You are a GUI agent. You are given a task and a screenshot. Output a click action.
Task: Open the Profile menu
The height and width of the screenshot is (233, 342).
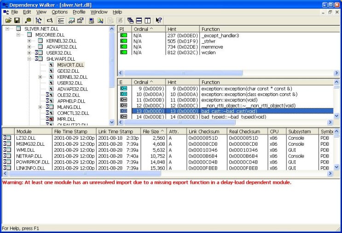(79, 12)
